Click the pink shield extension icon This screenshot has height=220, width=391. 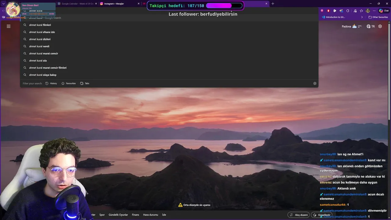pos(322,11)
